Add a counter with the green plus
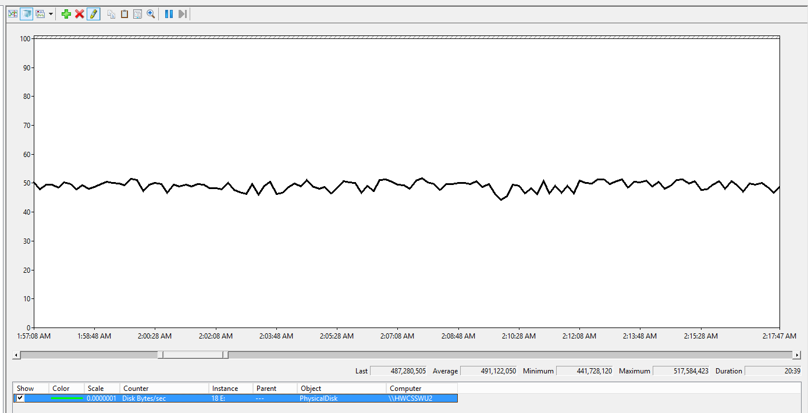This screenshot has width=808, height=413. (x=66, y=14)
